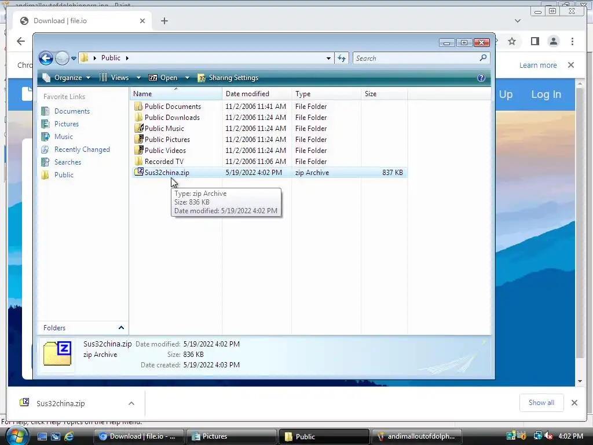The width and height of the screenshot is (593, 445).
Task: Select the Public Pictures folder icon
Action: (139, 139)
